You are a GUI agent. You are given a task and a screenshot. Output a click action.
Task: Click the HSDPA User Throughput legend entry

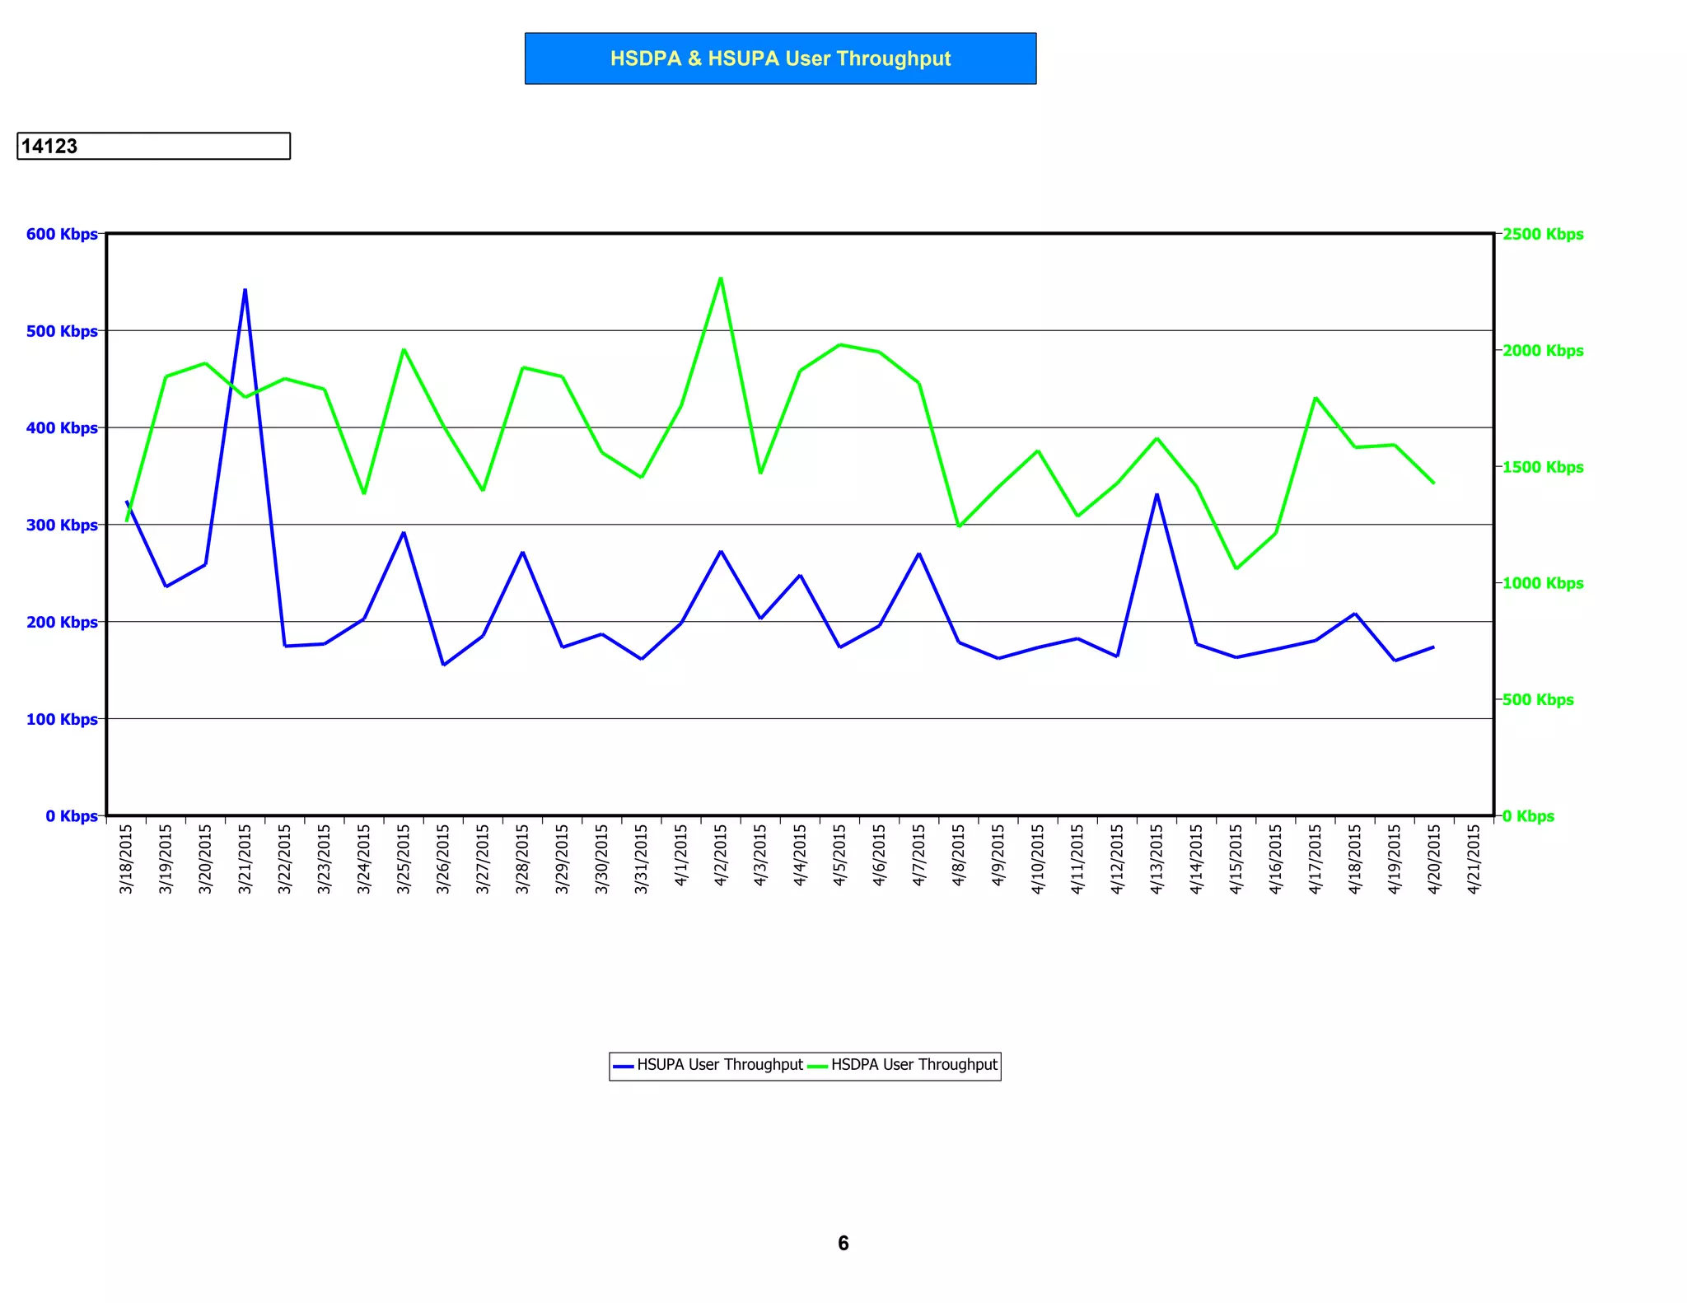903,1065
